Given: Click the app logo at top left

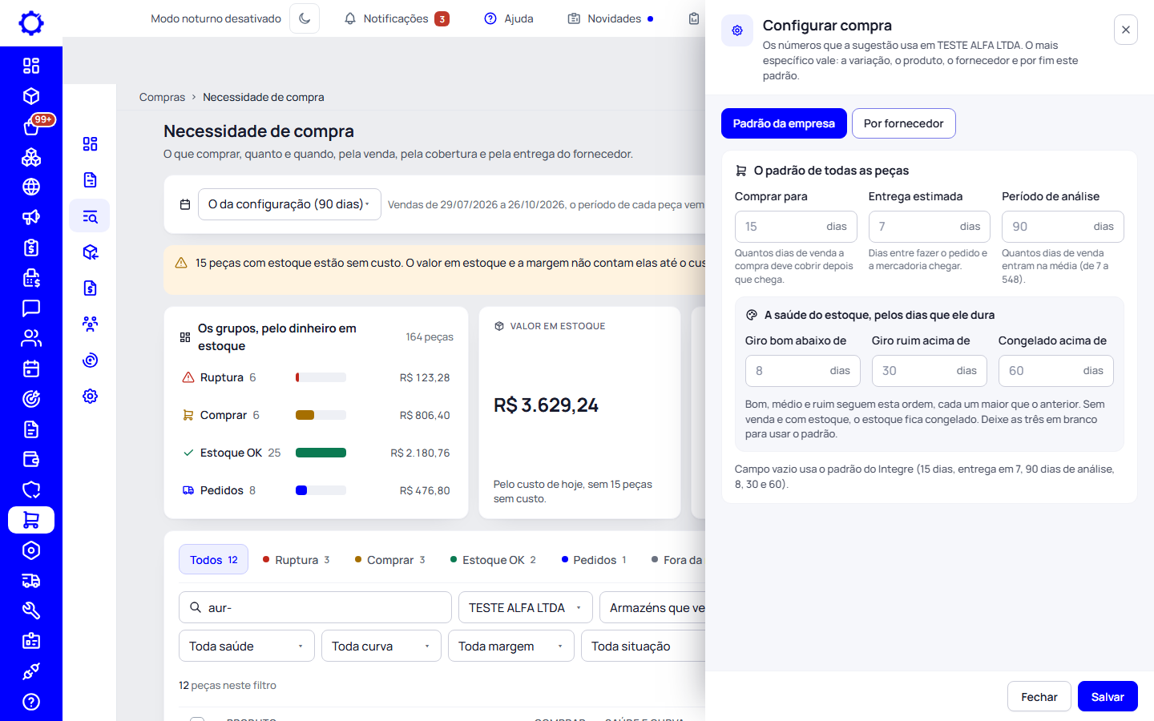Looking at the screenshot, I should point(31,23).
